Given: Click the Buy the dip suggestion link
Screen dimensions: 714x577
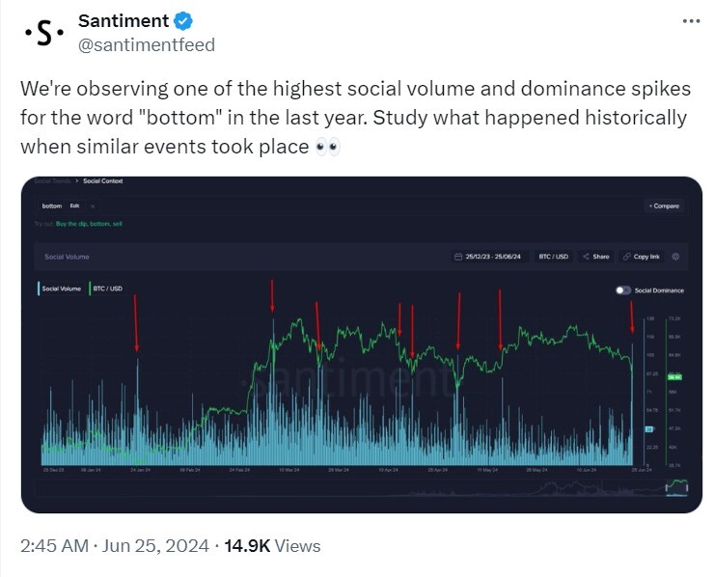Looking at the screenshot, I should click(71, 224).
